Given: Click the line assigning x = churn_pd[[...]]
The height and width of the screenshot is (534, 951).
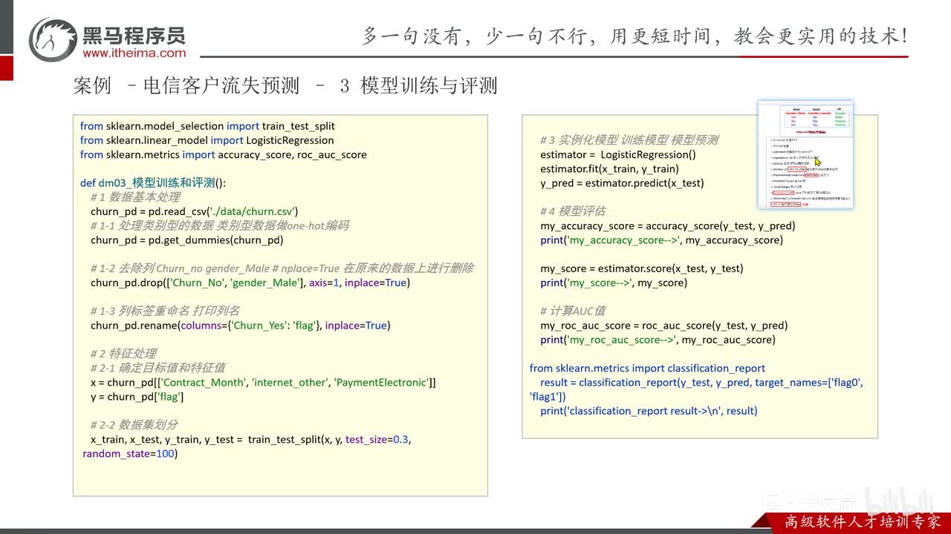Looking at the screenshot, I should [x=263, y=382].
